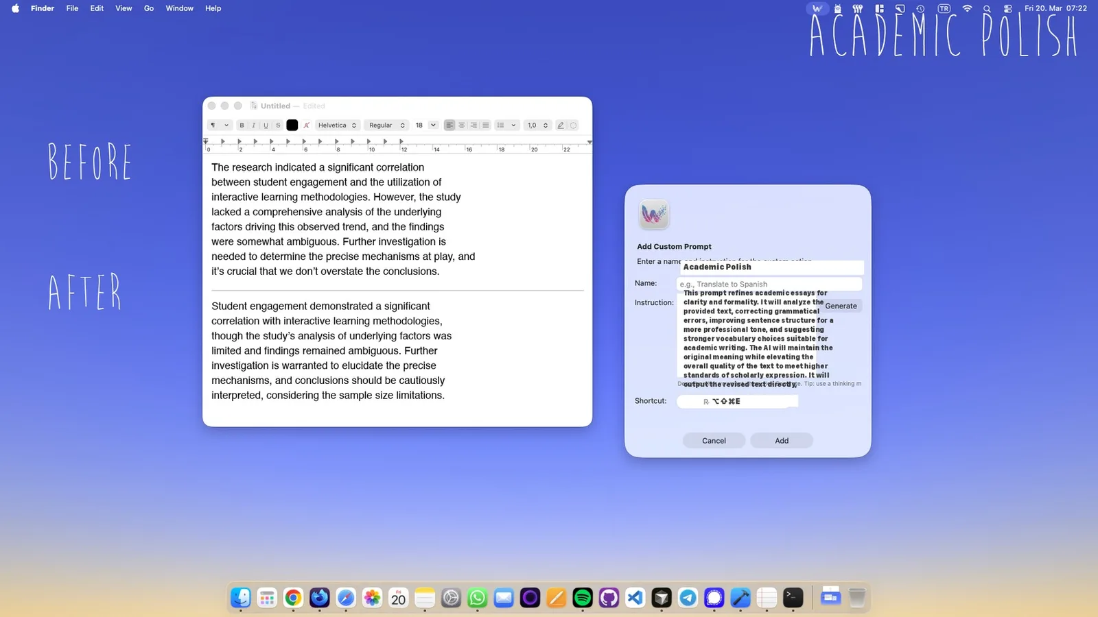Open the View menu
Screen dimensions: 1098x617
(124, 8)
